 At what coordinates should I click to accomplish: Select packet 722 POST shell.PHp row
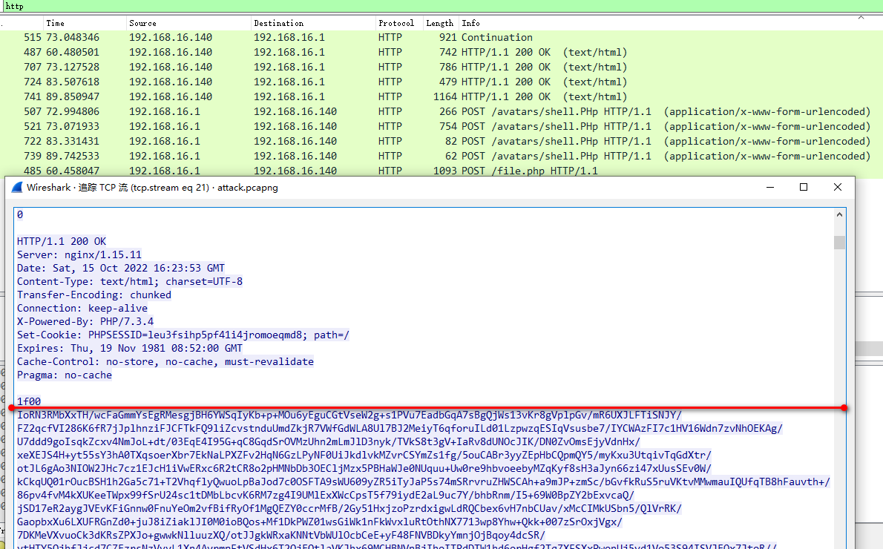click(x=441, y=142)
